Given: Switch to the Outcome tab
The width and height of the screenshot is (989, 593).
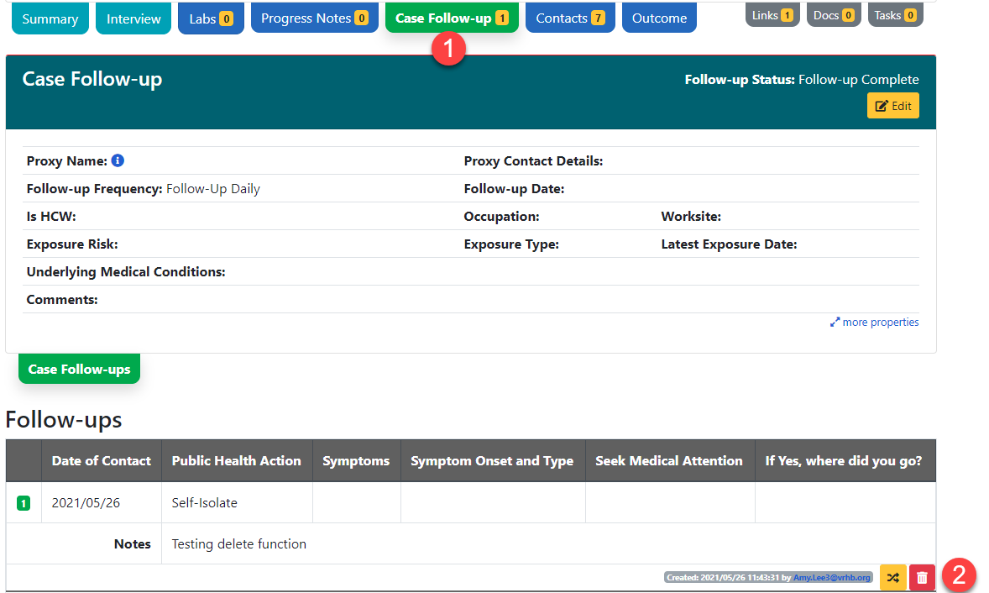Looking at the screenshot, I should [x=659, y=18].
